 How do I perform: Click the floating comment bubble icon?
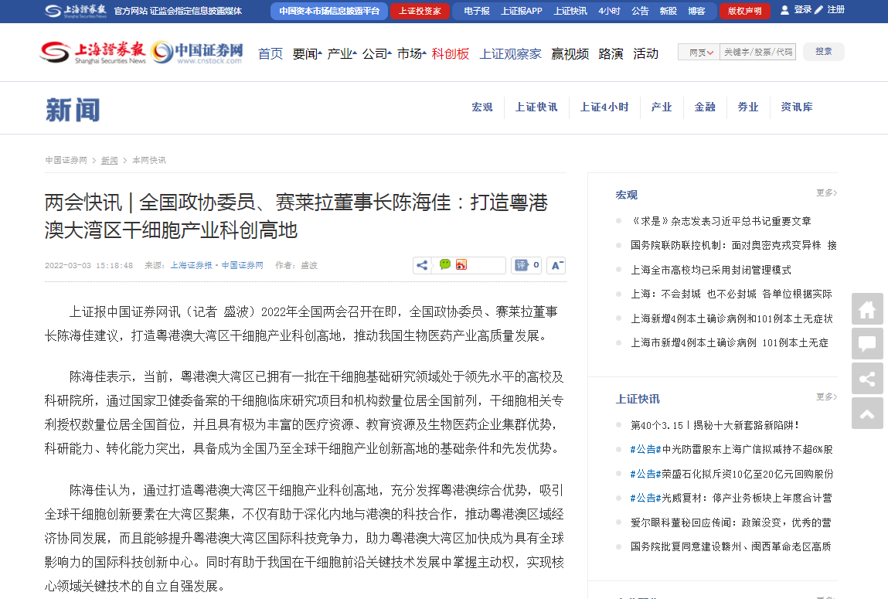point(867,344)
